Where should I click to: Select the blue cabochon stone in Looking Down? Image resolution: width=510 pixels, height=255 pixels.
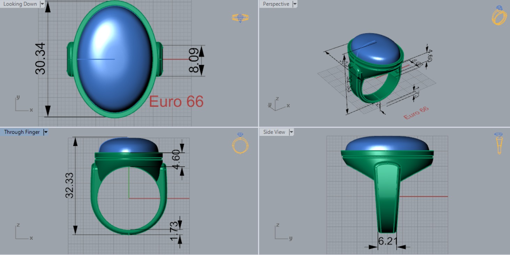click(x=115, y=59)
